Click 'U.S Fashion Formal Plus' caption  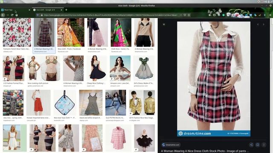[14, 83]
